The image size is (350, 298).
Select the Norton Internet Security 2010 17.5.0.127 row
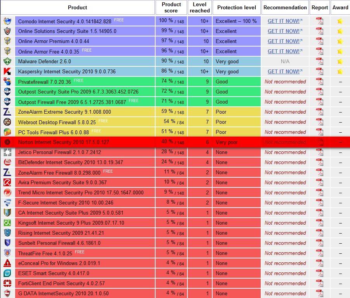[x=175, y=142]
